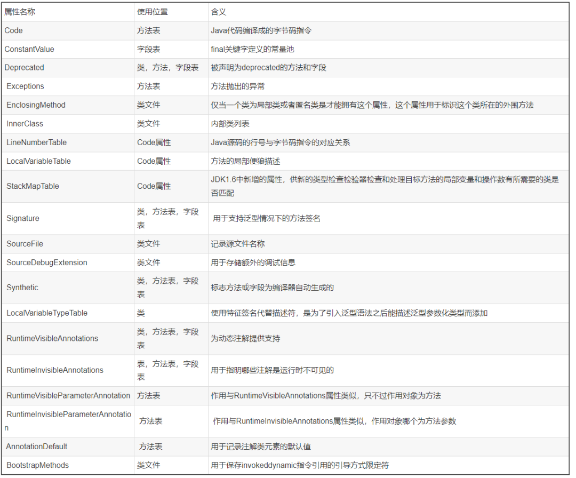Click 'final关键字定义的常量池' description

252,49
